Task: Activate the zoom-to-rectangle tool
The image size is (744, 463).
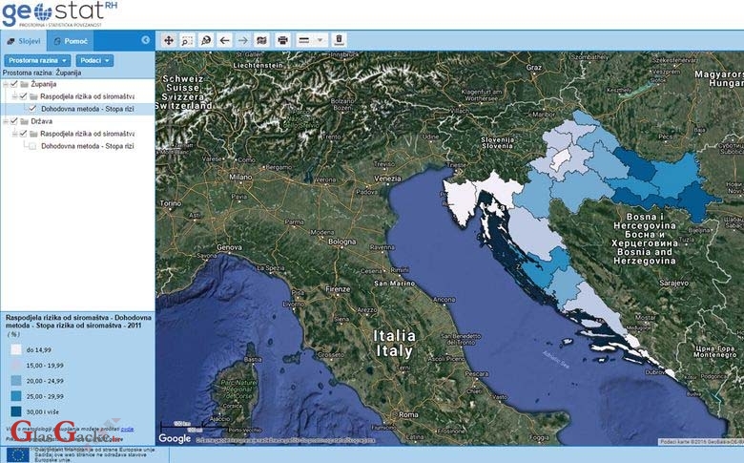Action: pyautogui.click(x=187, y=40)
